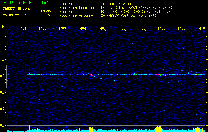Click the 1407 time axis label
This screenshot has width=208, height=132.
point(142,28)
